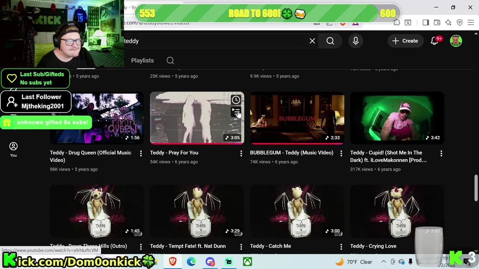The width and height of the screenshot is (479, 269).
Task: Open options for Tempt Fate! video
Action: click(x=241, y=247)
